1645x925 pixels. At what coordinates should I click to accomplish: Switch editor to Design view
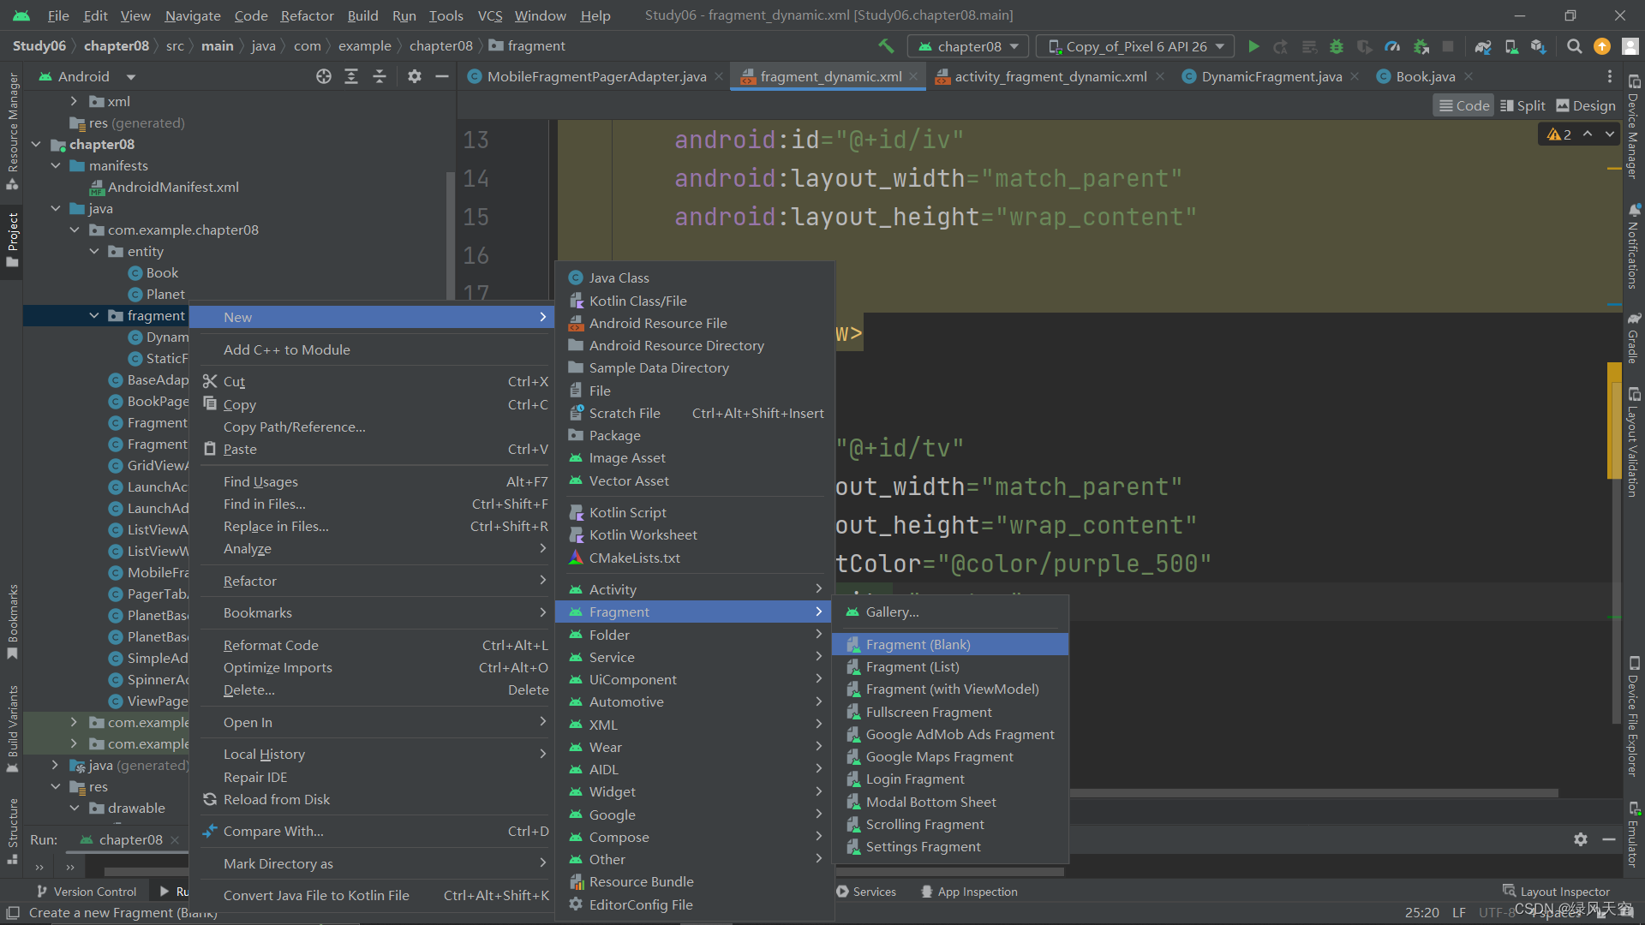point(1585,105)
